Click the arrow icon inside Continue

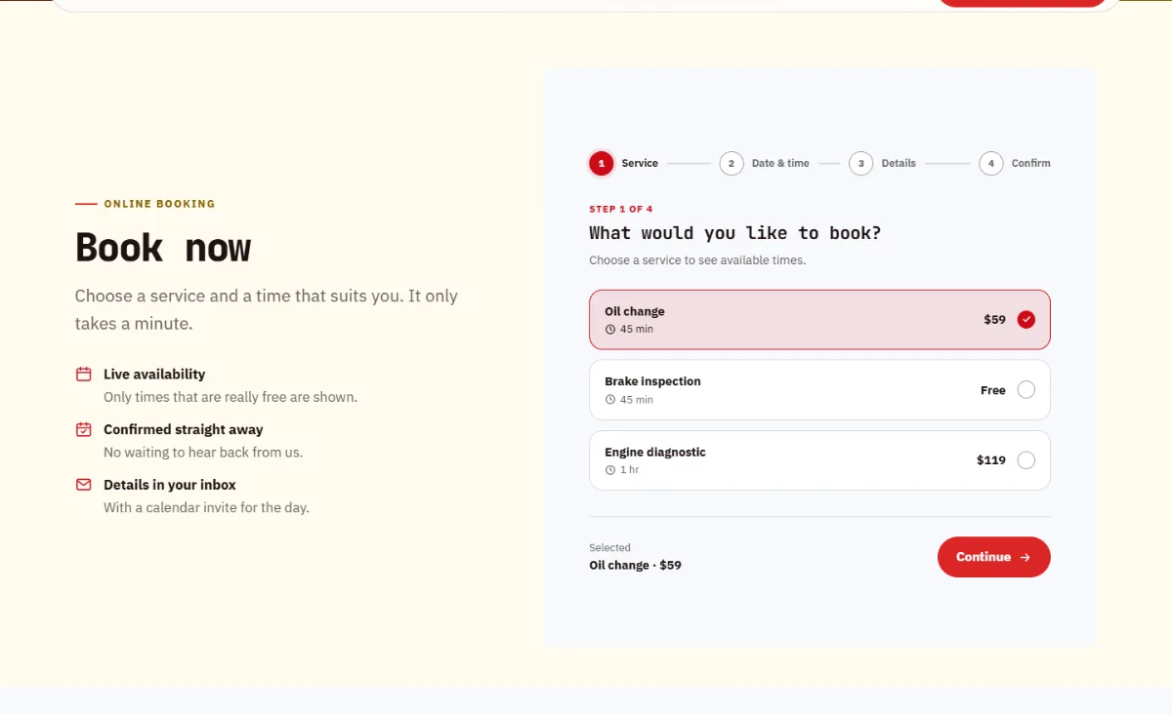coord(1025,558)
